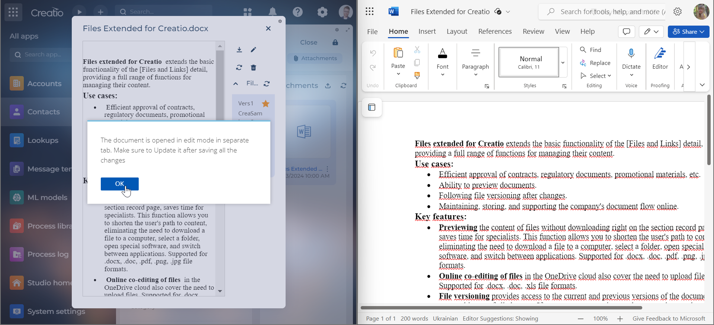Download the file in preview dialog
714x325 pixels.
[239, 50]
